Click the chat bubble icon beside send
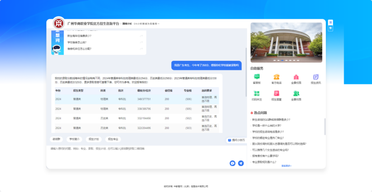Image resolution: width=372 pixels, height=192 pixels. [x=233, y=163]
